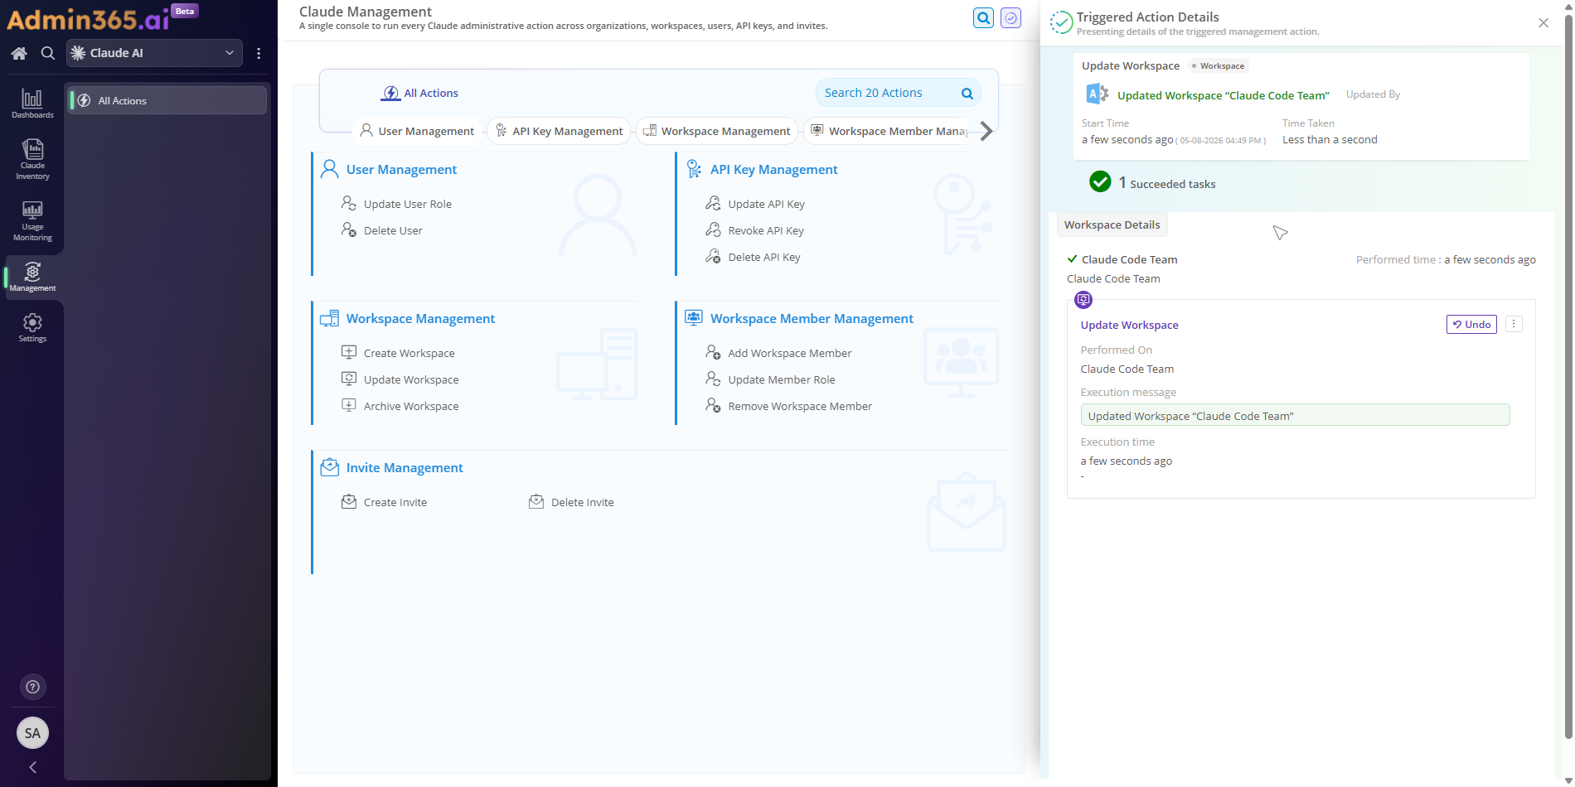Click the purple workspace action icon
This screenshot has height=787, width=1575.
[1083, 299]
